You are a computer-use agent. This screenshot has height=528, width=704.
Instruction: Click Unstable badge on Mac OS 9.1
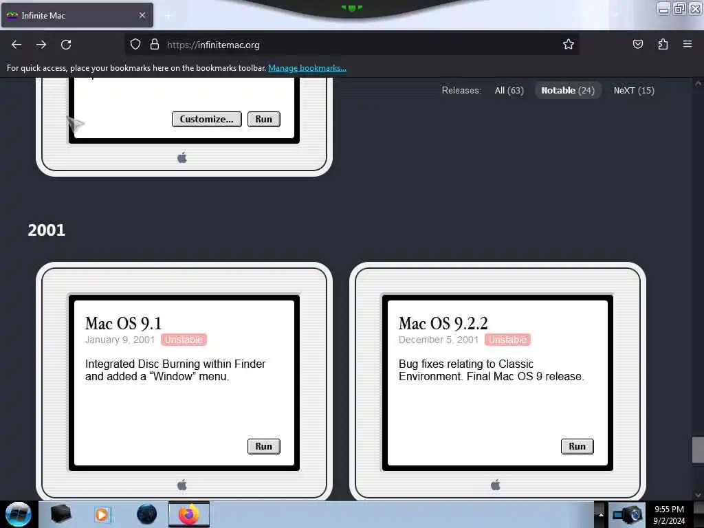[x=184, y=340]
